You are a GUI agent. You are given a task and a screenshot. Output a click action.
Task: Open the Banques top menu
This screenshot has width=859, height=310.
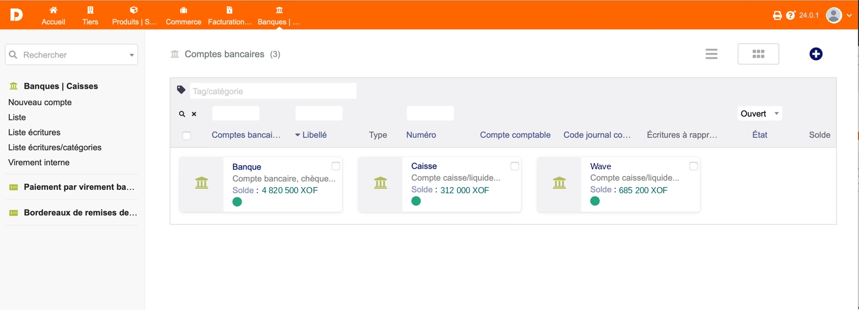[x=279, y=16]
